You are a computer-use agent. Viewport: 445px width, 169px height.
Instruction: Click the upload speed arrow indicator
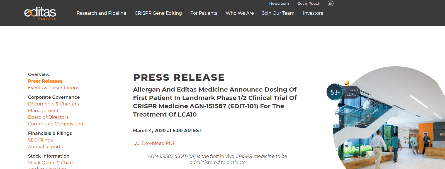pos(345,90)
